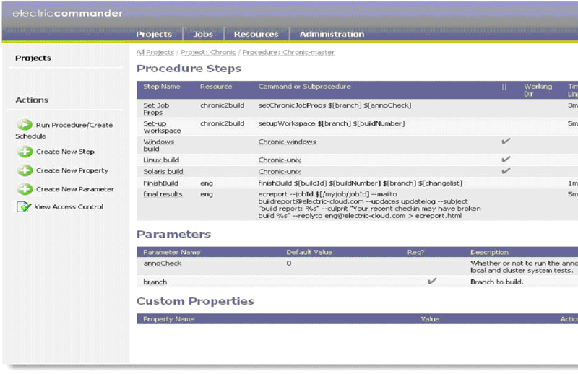Open the Projects tab
This screenshot has width=578, height=374.
(154, 34)
